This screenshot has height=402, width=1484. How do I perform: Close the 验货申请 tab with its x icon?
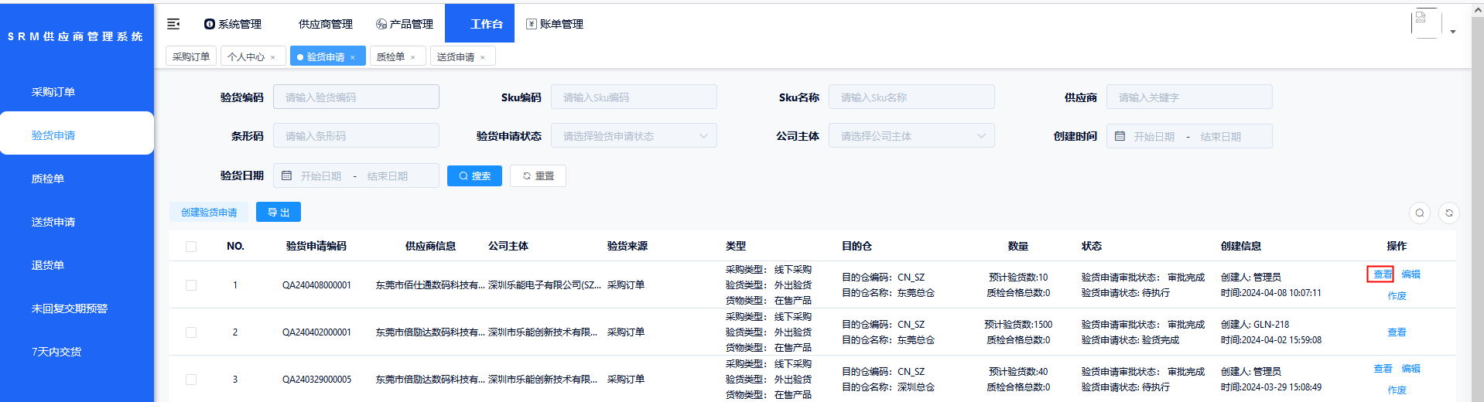click(x=353, y=57)
